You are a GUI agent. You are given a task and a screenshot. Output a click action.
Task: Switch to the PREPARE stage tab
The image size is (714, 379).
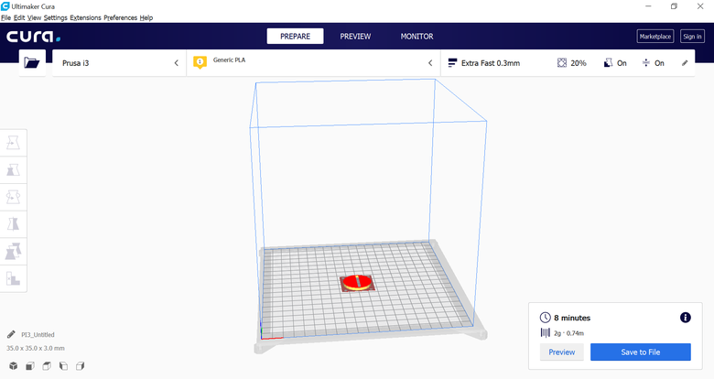point(295,37)
